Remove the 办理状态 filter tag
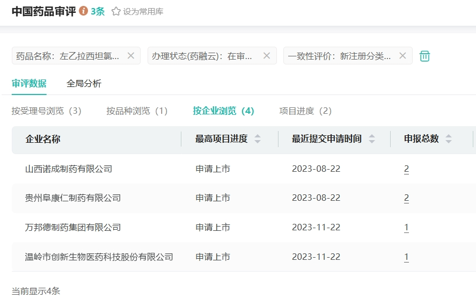Viewport: 476px width, 306px height. (x=267, y=56)
